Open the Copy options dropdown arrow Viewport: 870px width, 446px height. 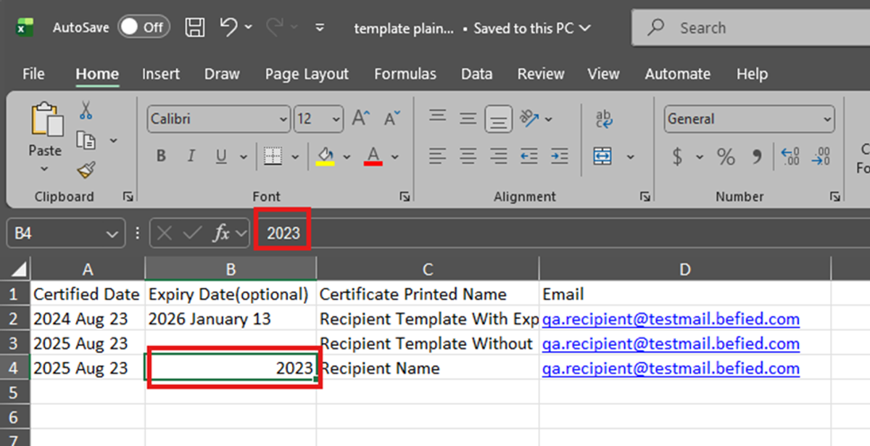(113, 141)
